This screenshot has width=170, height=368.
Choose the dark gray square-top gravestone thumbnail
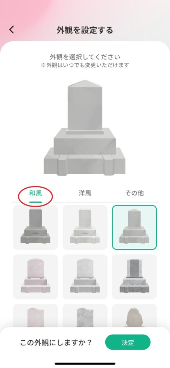coord(36,227)
